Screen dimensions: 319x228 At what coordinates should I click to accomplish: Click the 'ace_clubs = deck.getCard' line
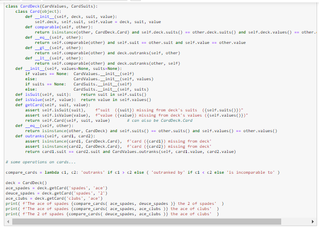point(54,198)
